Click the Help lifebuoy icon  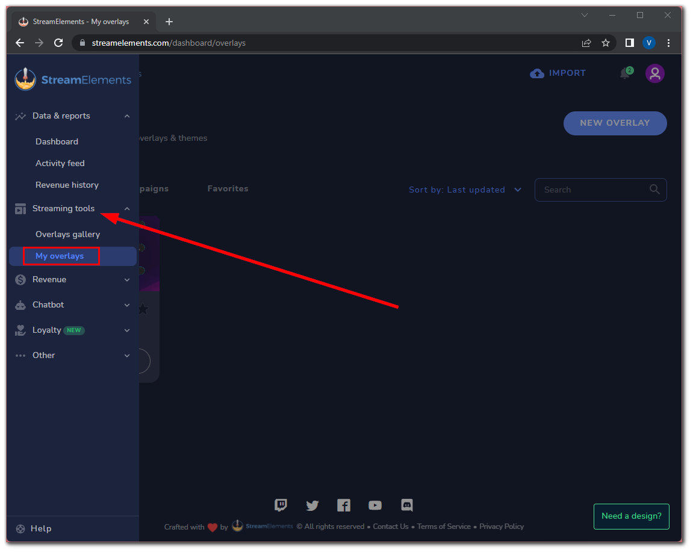coord(20,529)
